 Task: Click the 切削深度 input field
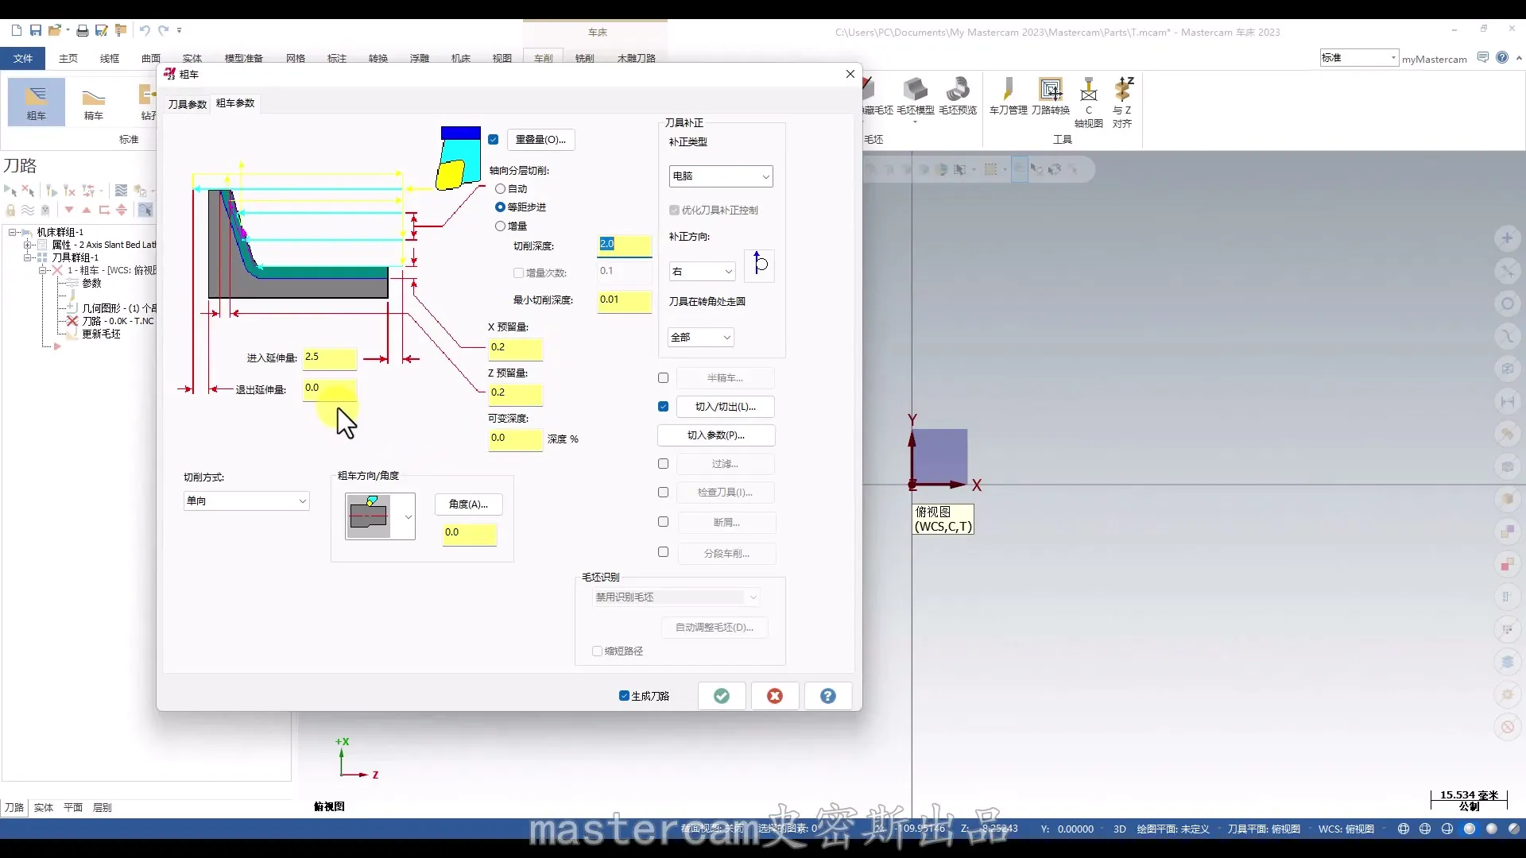coord(624,245)
